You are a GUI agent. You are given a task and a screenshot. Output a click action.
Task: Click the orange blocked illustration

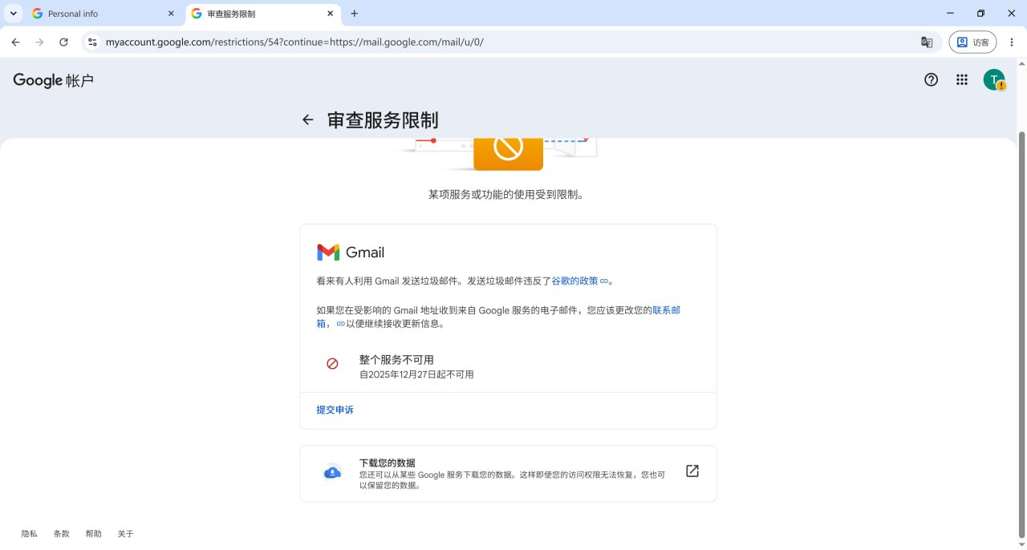[x=508, y=153]
